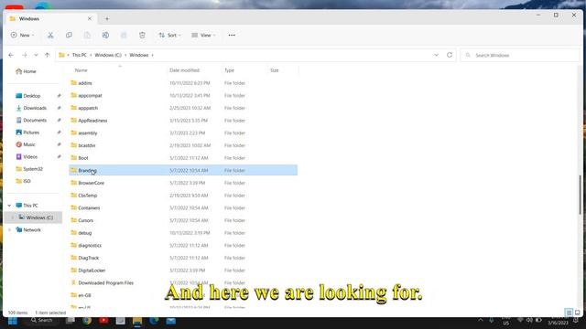
Task: Open recent locations chevron beside forward arrow
Action: pyautogui.click(x=36, y=55)
